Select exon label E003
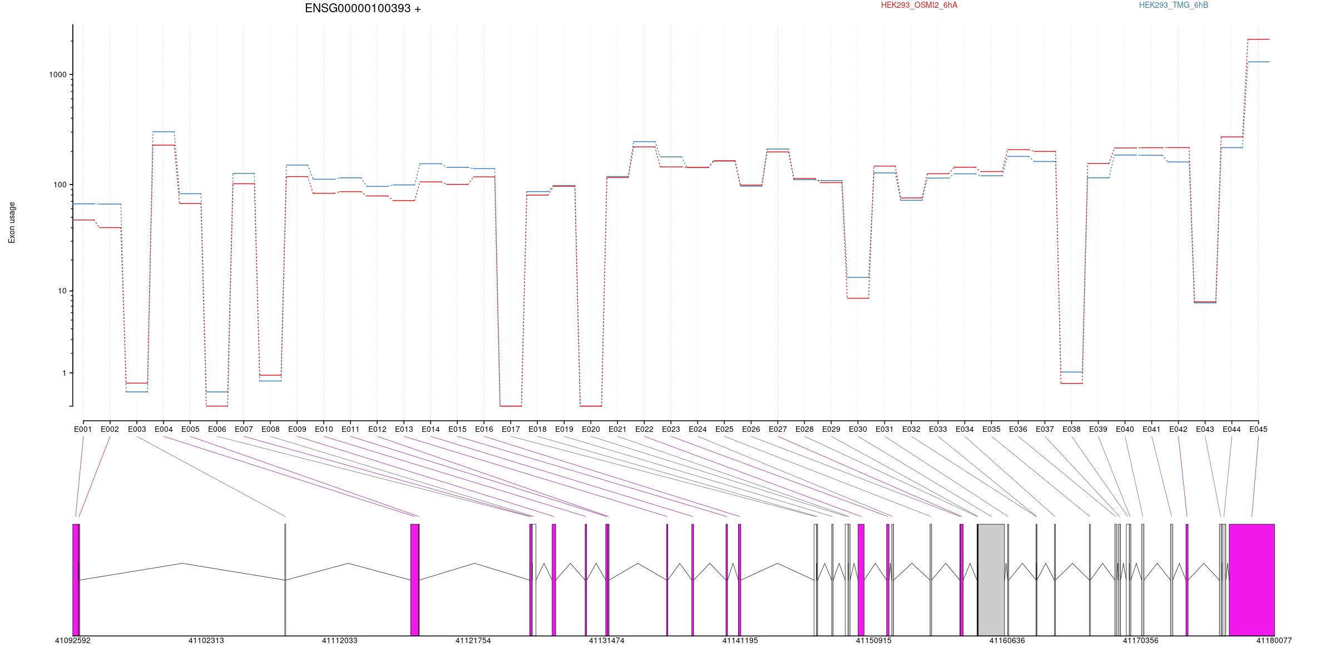1335x667 pixels. click(x=137, y=429)
